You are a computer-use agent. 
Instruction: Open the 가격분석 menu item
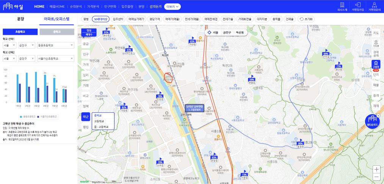[93, 6]
